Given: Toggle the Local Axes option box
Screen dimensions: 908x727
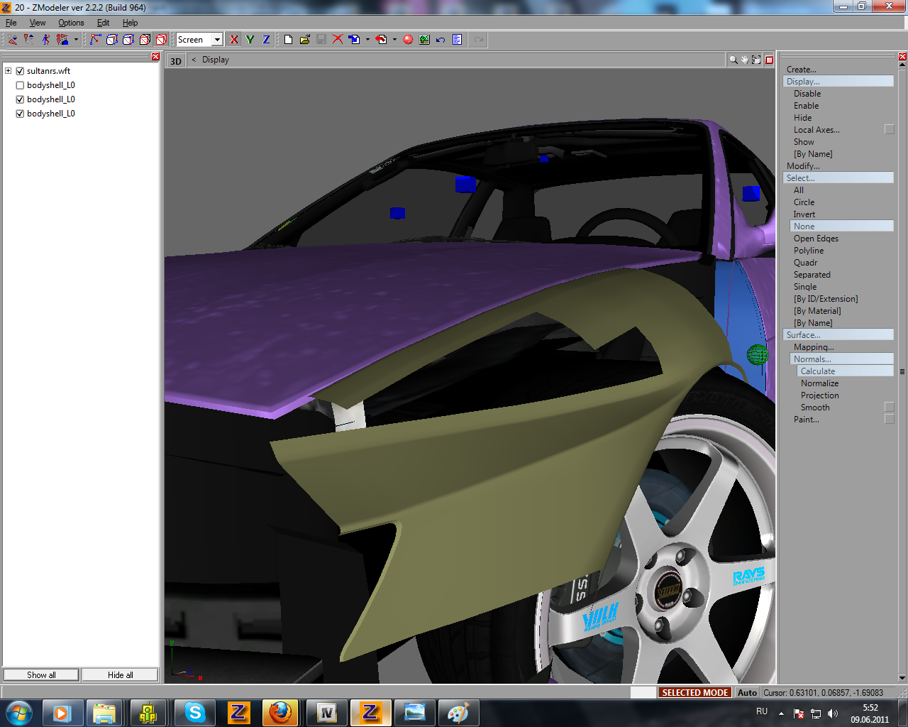Looking at the screenshot, I should 889,129.
